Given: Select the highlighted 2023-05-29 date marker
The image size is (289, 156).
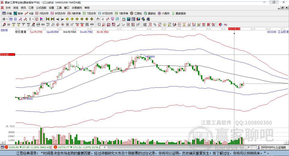Looking at the screenshot, I should 234,29.
